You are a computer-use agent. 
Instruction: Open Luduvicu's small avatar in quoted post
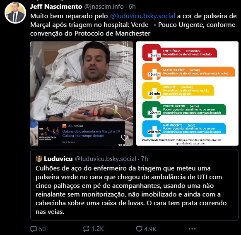click(x=39, y=158)
